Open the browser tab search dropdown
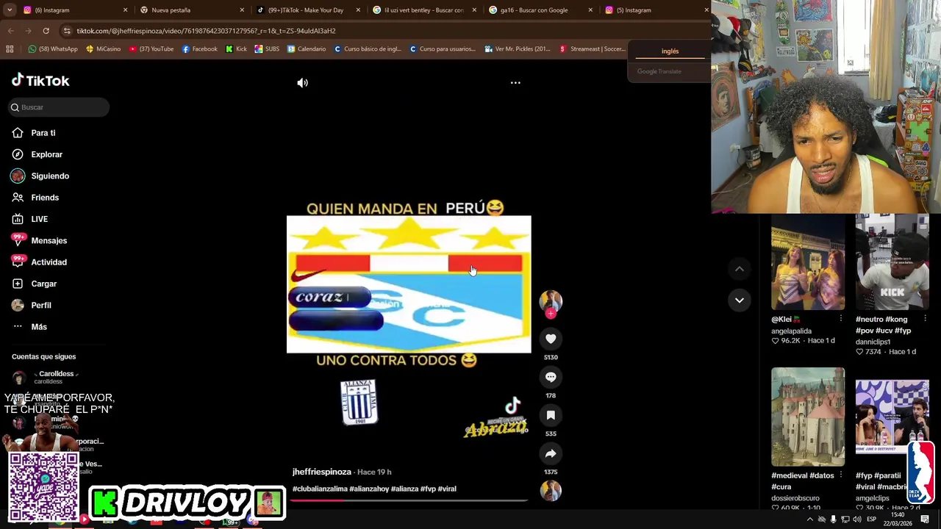941x529 pixels. (x=8, y=10)
